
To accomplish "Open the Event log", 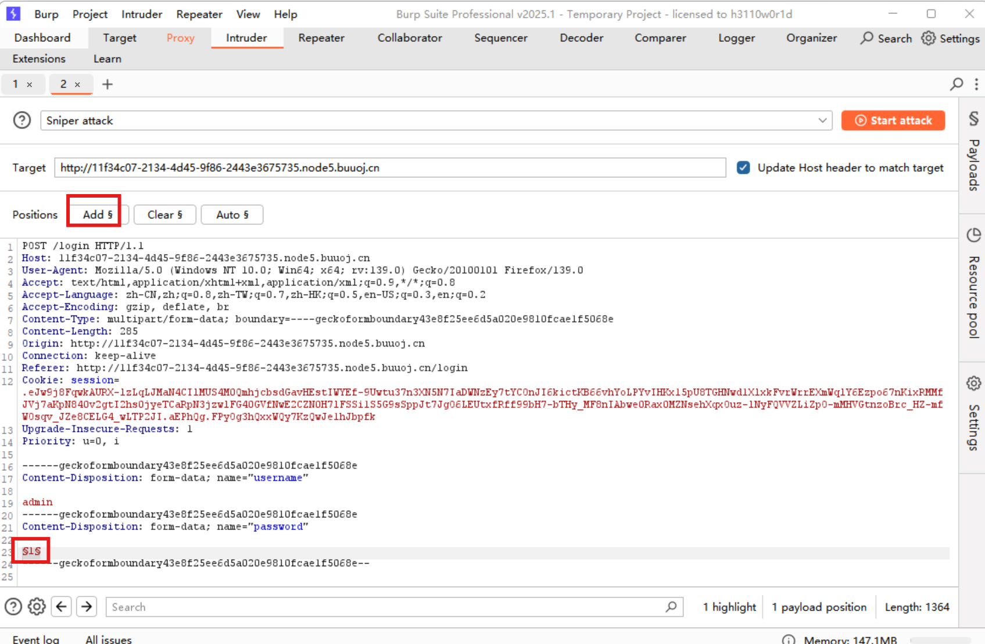I will tap(36, 639).
